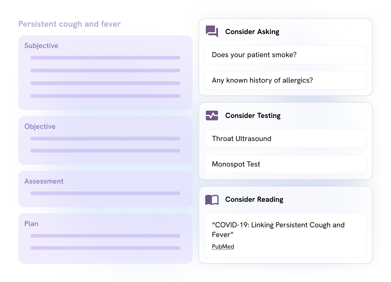The width and height of the screenshot is (391, 282).
Task: Click the first text line in Plan
Action: pyautogui.click(x=105, y=236)
